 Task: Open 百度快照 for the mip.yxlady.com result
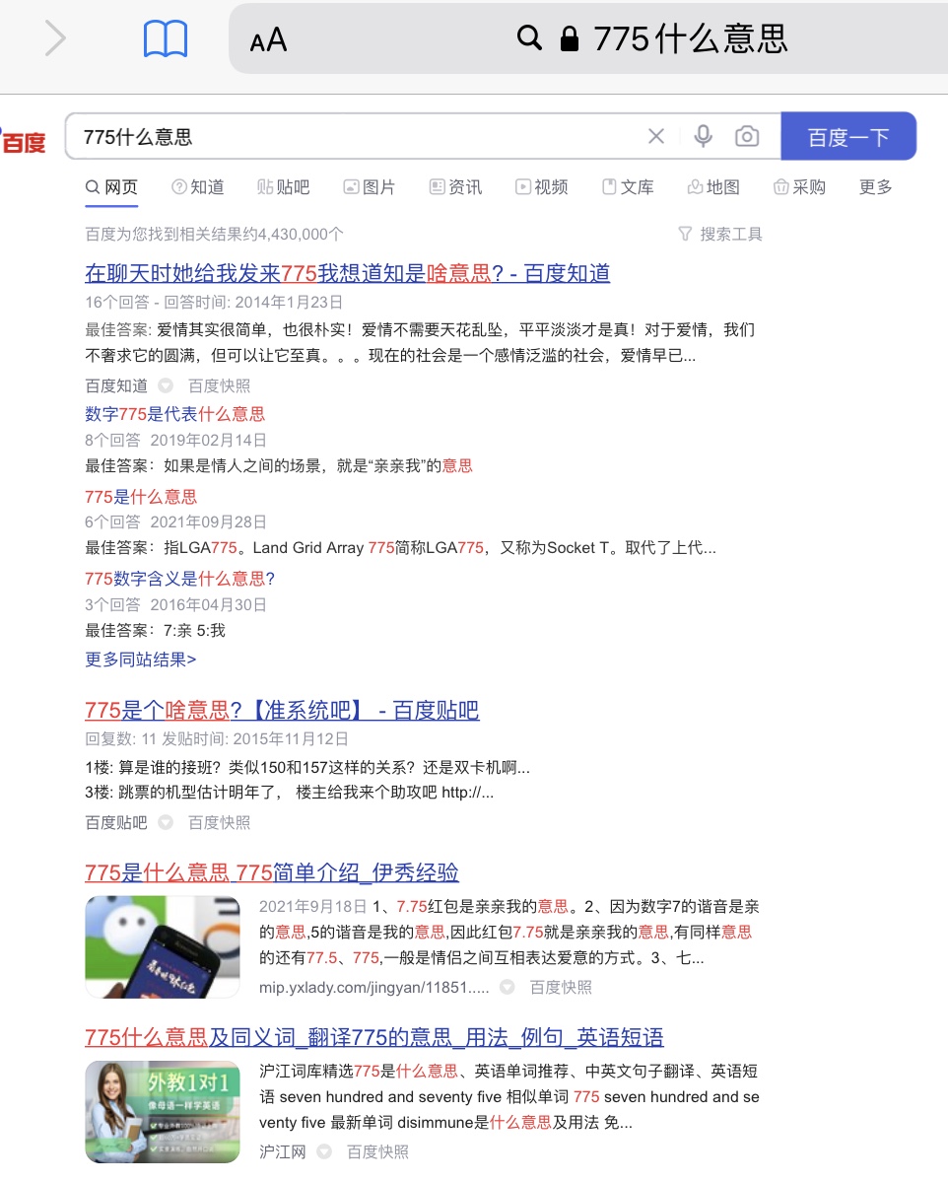tap(561, 988)
